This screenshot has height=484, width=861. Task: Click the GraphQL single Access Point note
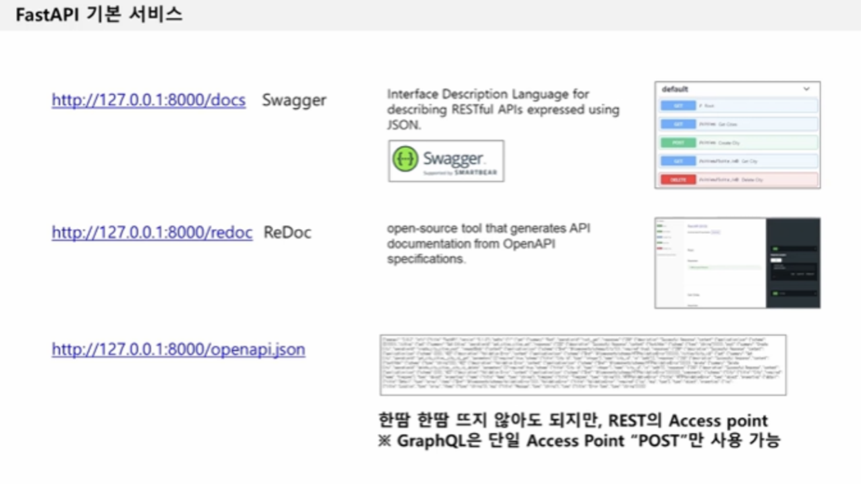579,442
